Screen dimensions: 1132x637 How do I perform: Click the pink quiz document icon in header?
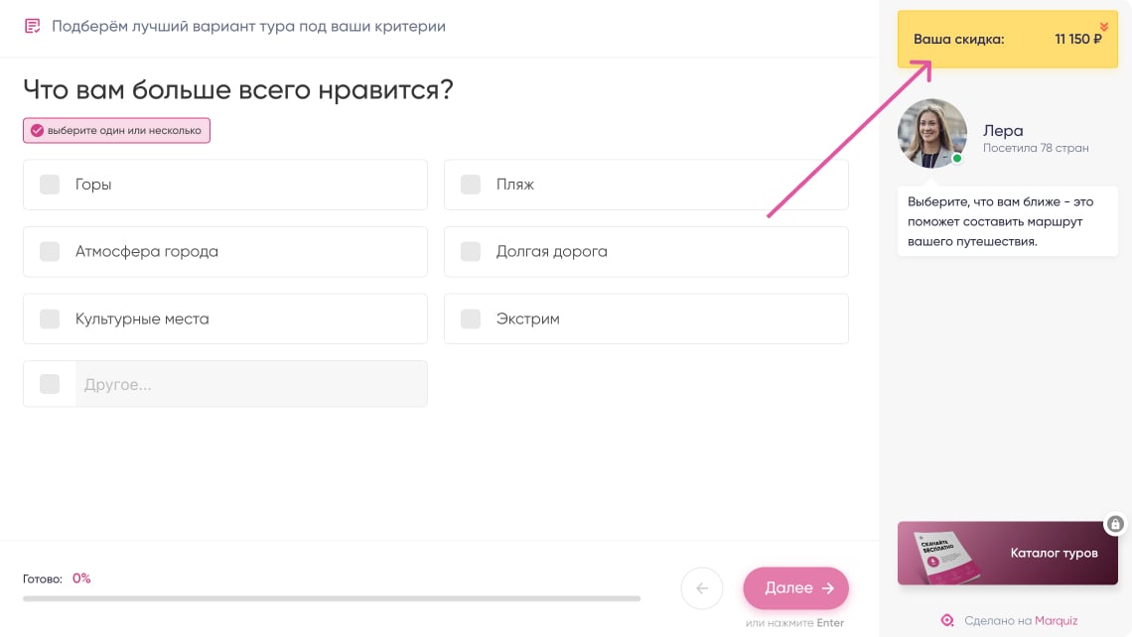[x=33, y=25]
